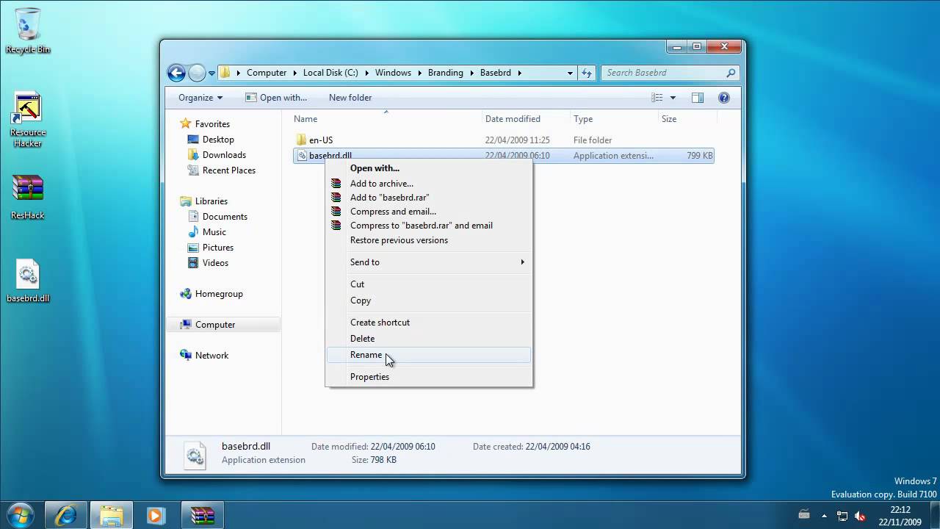Show hidden tray icons arrow
940x529 pixels.
pos(824,516)
